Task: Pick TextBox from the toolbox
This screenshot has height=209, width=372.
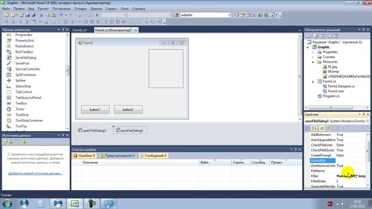Action: pos(21,103)
